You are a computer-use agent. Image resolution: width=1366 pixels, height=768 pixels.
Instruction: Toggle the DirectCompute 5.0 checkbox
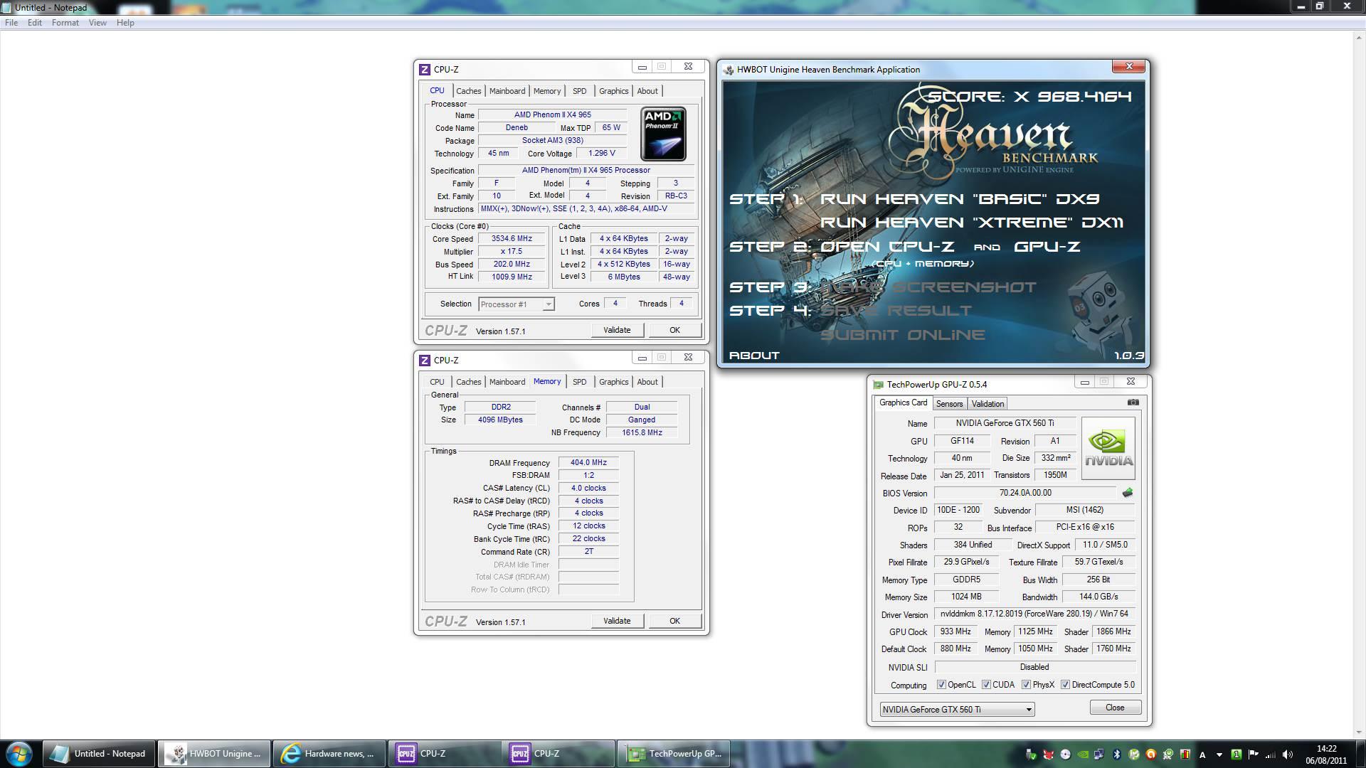1065,685
